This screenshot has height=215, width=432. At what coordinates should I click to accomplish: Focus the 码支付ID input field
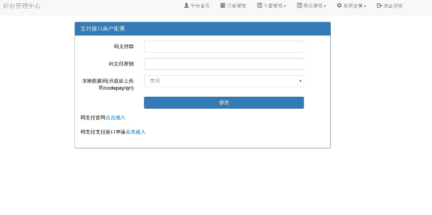(x=224, y=47)
